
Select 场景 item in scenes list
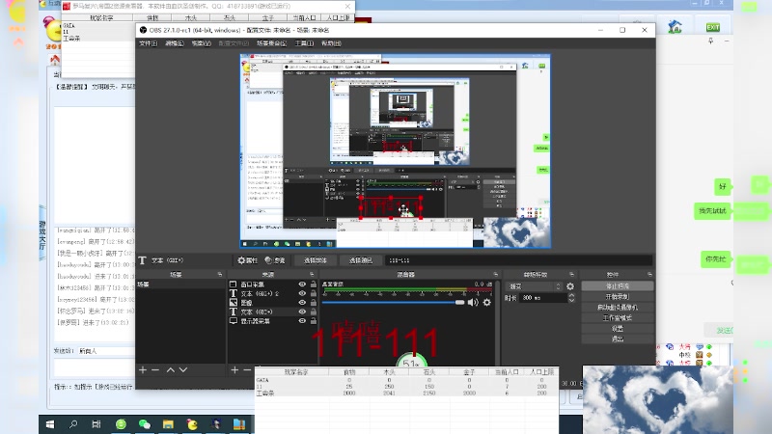[x=180, y=285]
